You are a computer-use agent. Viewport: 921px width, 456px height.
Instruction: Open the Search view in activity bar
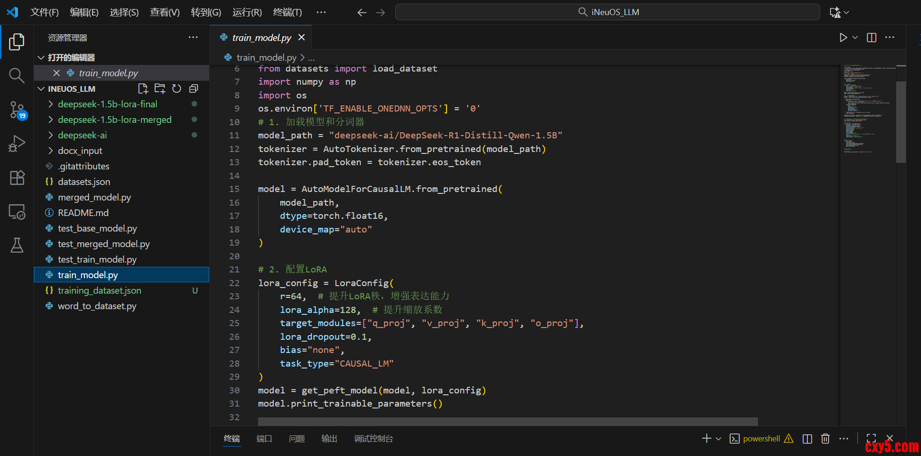tap(16, 75)
